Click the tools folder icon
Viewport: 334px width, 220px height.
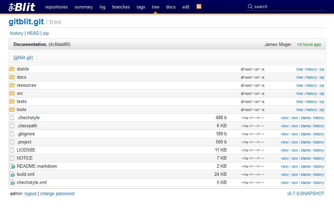12,109
